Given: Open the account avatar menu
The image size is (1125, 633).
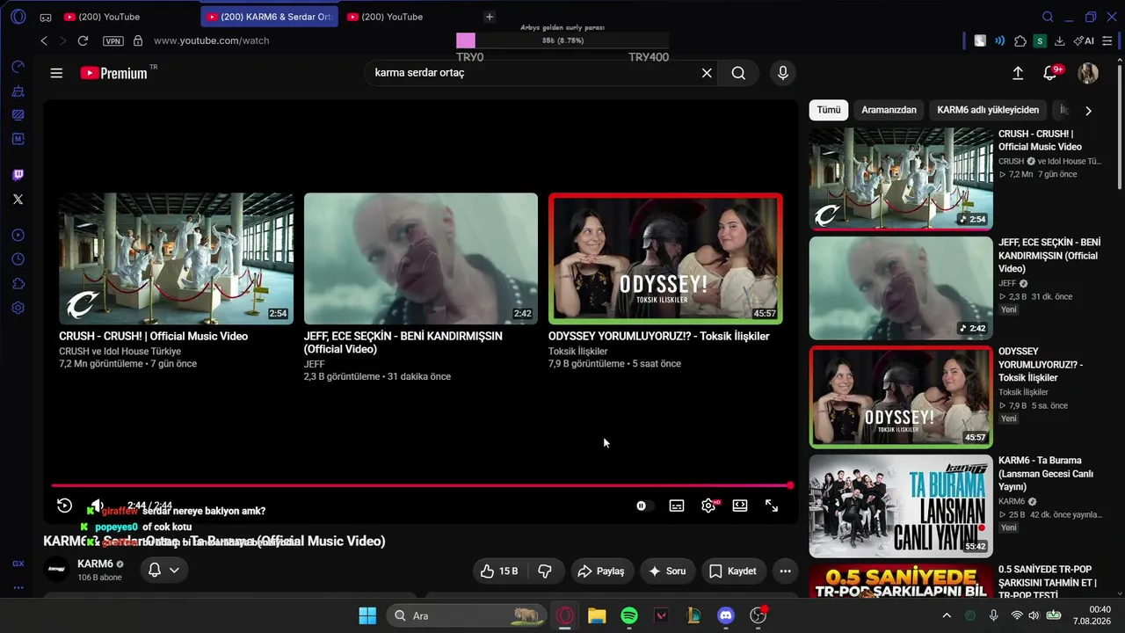Looking at the screenshot, I should [x=1088, y=73].
